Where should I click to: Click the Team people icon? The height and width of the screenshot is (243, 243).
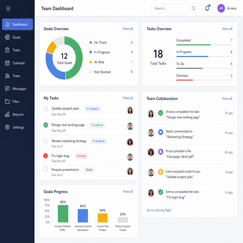click(7, 76)
